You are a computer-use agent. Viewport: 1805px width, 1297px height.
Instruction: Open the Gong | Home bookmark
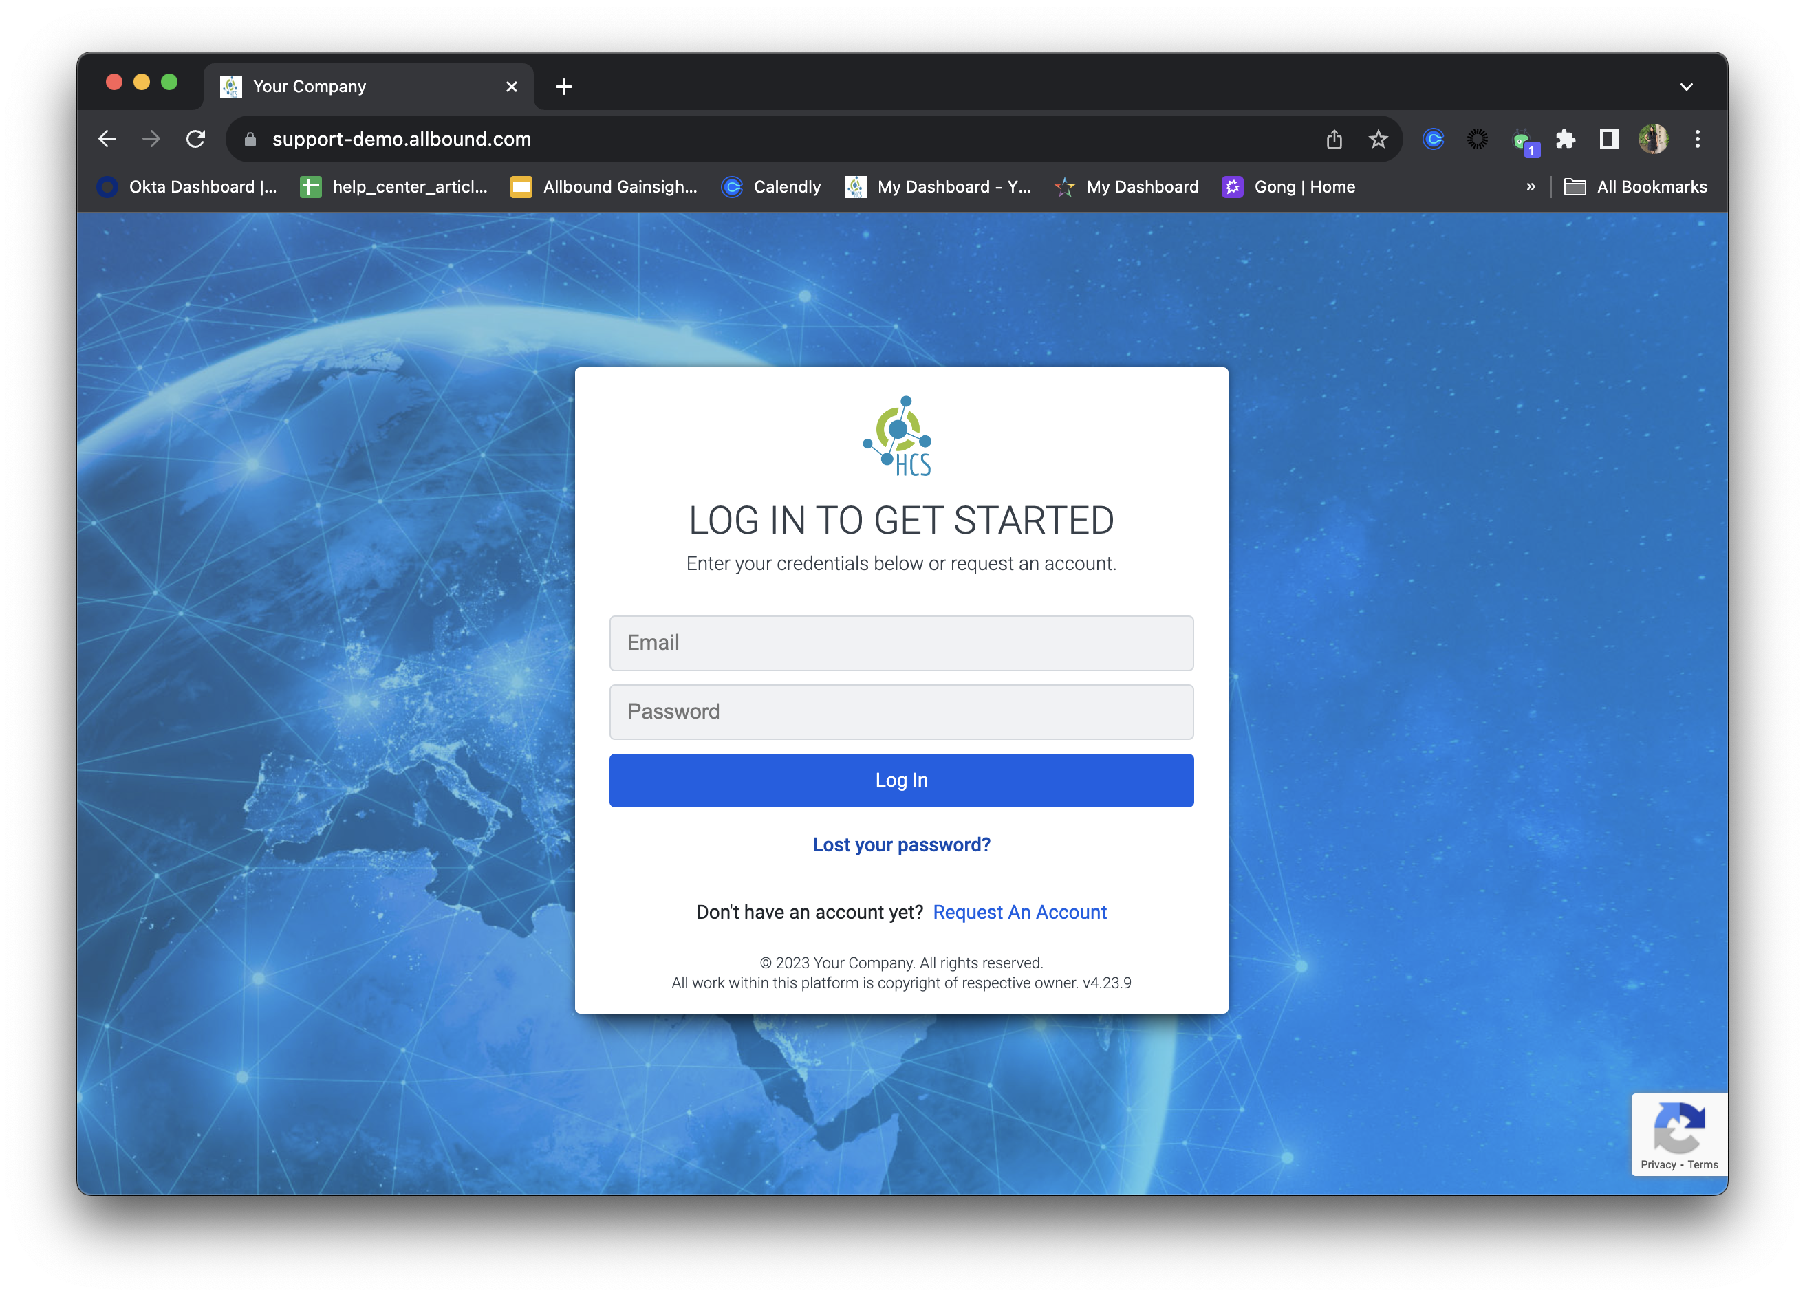pos(1288,187)
